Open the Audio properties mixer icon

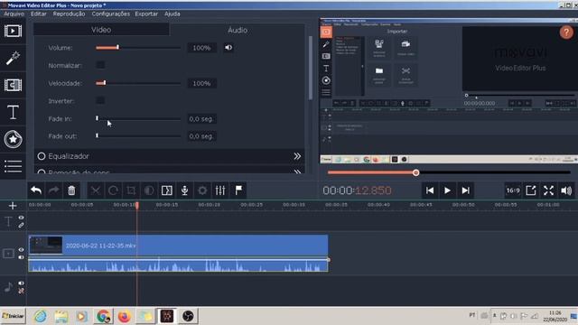(x=220, y=190)
